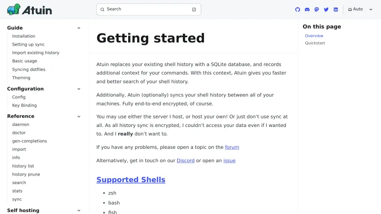Open Installation page in sidebar

tap(24, 36)
